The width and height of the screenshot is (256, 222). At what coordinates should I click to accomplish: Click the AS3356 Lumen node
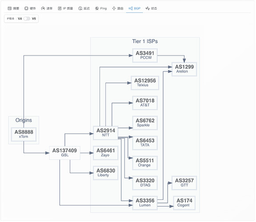145,203
